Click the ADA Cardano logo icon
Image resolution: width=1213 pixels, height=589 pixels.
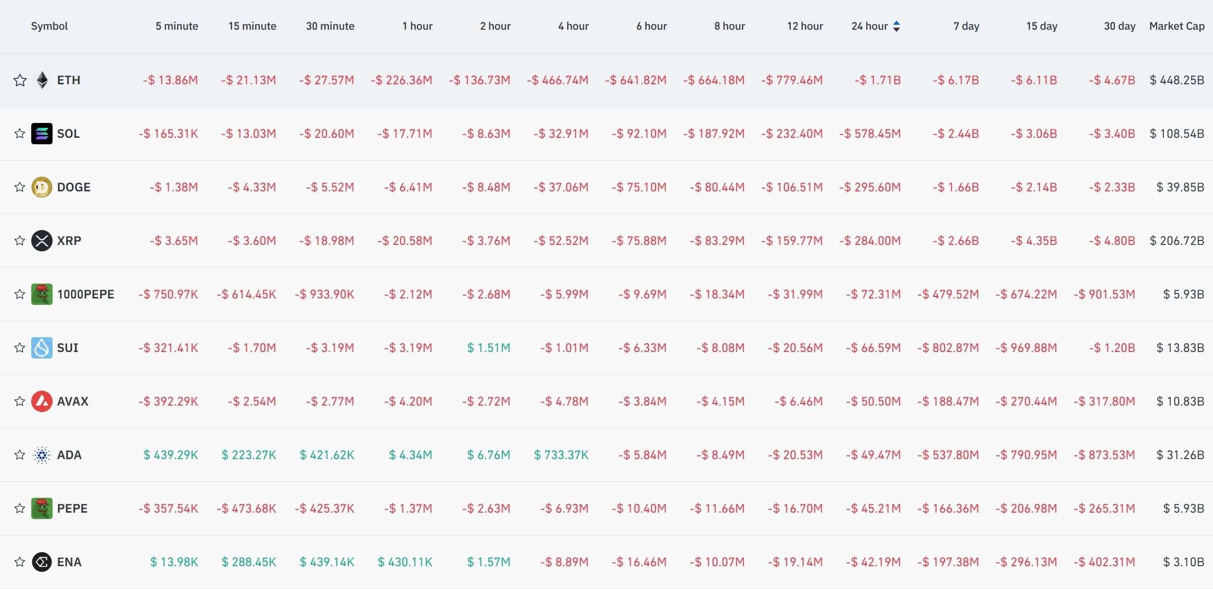(x=42, y=455)
